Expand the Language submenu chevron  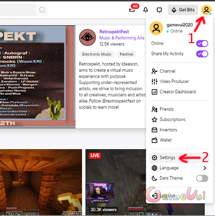pos(205,168)
